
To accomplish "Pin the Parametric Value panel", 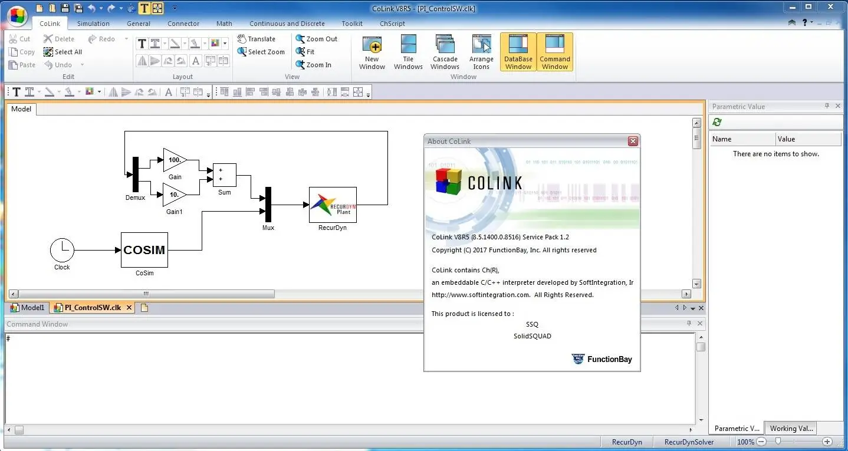I will coord(827,106).
